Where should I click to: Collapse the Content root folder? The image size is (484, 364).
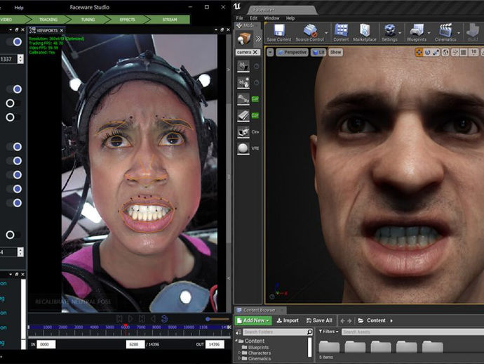(237, 341)
